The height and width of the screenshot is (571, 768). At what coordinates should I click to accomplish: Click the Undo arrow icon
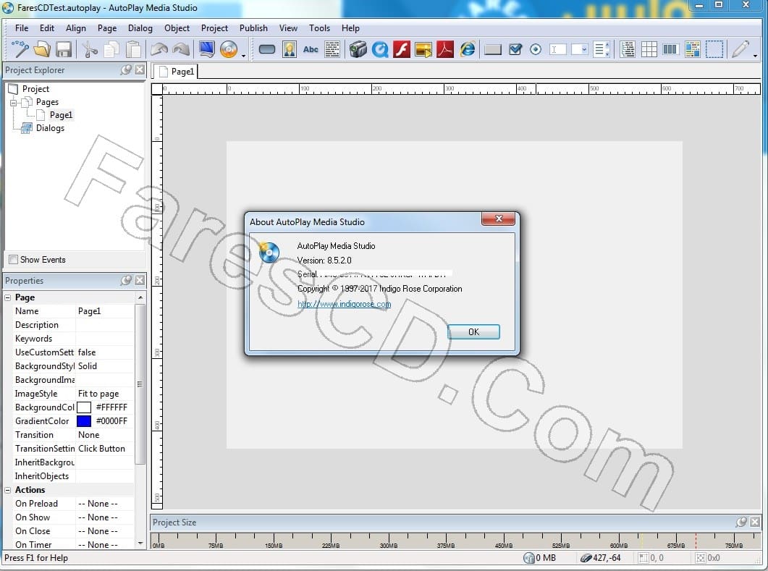pos(159,49)
